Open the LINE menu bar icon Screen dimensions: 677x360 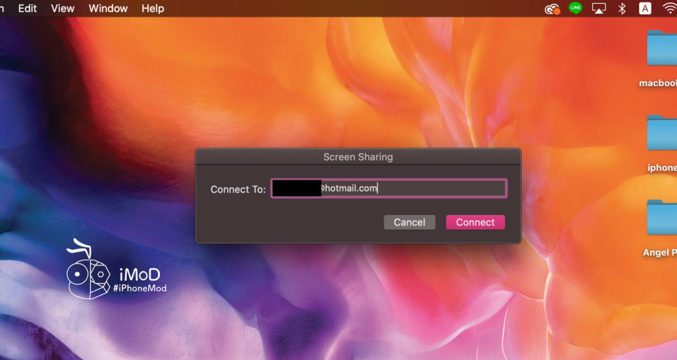(575, 8)
